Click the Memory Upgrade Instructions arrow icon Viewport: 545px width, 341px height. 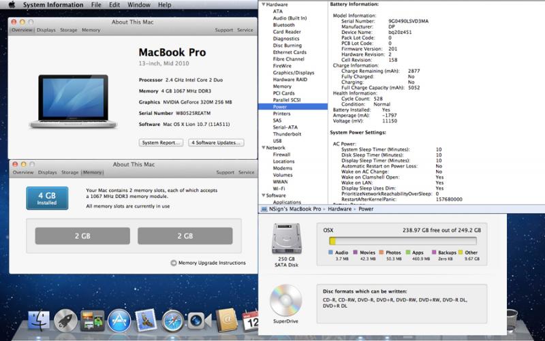click(x=174, y=263)
